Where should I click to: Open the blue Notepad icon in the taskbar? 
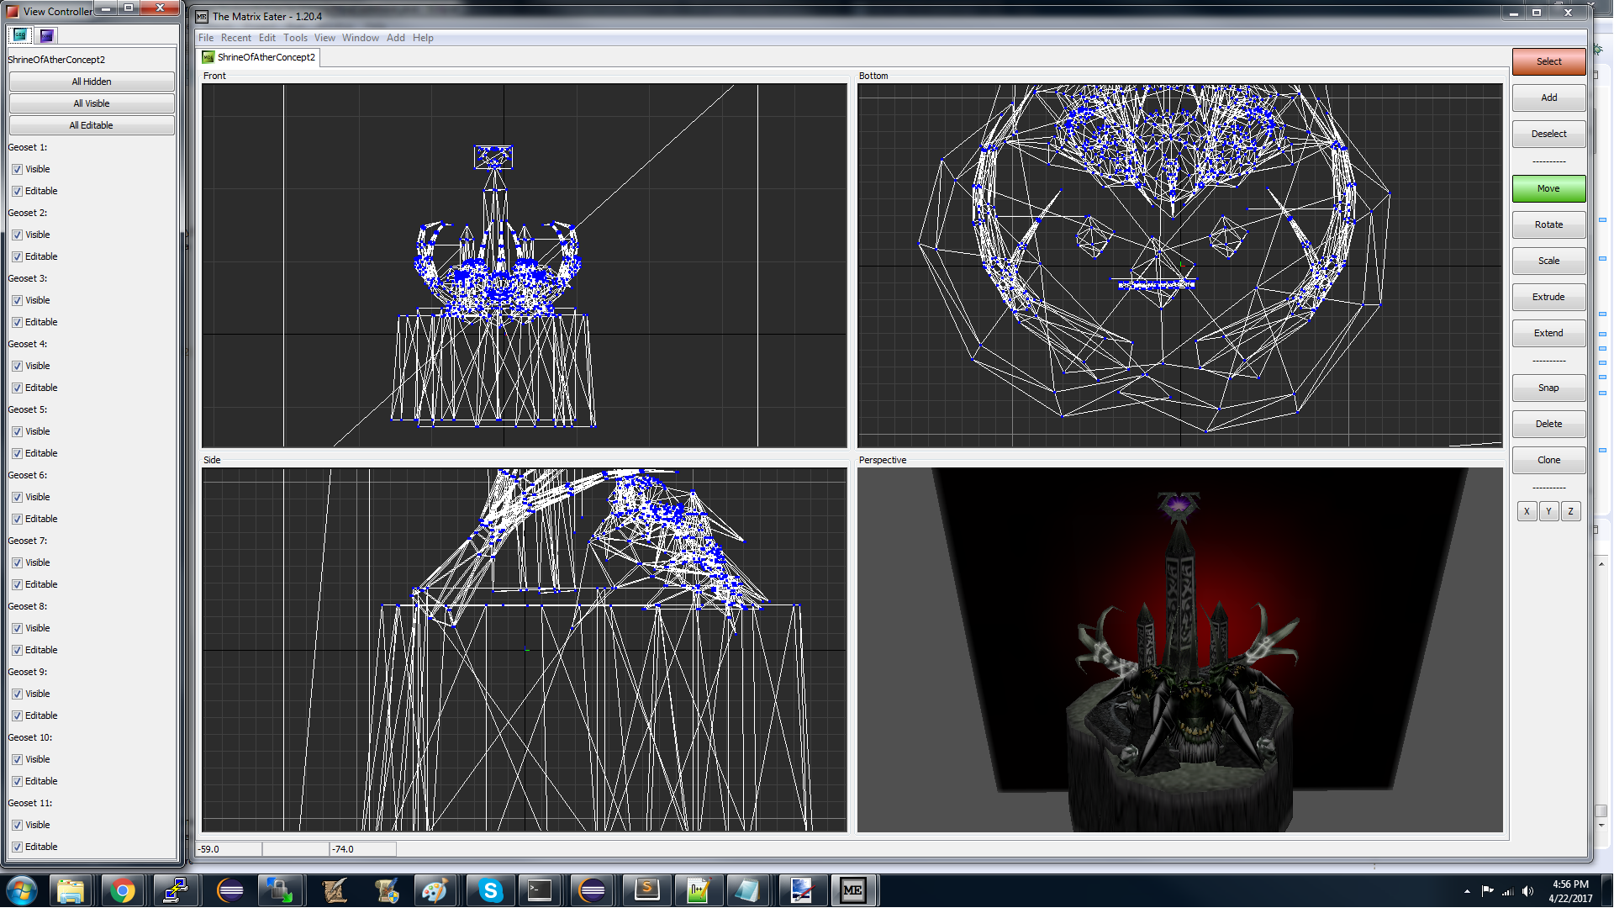[748, 890]
